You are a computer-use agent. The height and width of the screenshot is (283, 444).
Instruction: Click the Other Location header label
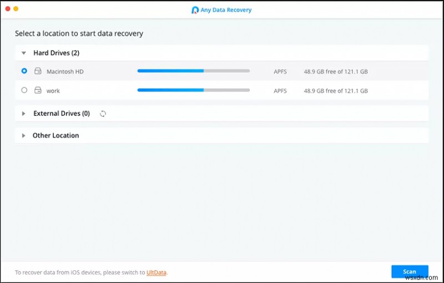coord(56,135)
